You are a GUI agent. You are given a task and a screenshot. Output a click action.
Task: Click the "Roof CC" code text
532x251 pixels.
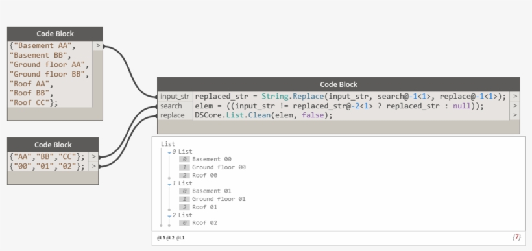(29, 102)
